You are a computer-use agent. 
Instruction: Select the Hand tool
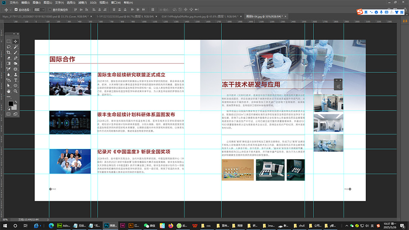[9, 91]
